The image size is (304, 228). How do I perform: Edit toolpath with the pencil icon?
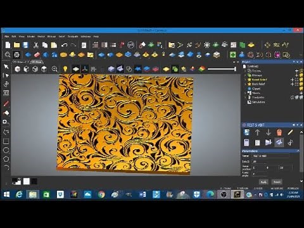[290, 132]
